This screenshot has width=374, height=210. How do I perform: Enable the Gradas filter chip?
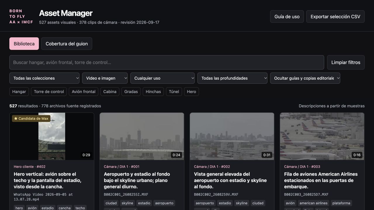131,92
